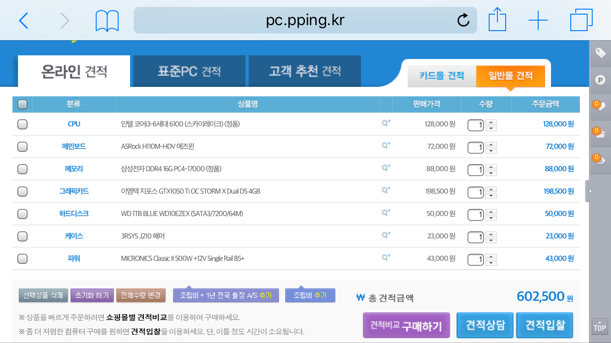Open the 메인보드 category link
The width and height of the screenshot is (611, 343).
74,146
